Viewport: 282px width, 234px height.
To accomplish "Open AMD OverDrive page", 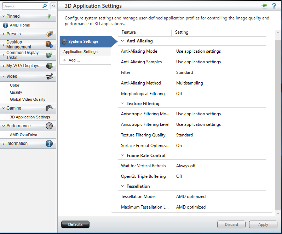I will (x=23, y=135).
